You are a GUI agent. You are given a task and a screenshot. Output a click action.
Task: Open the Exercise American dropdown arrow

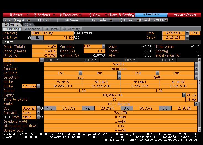click(196, 69)
